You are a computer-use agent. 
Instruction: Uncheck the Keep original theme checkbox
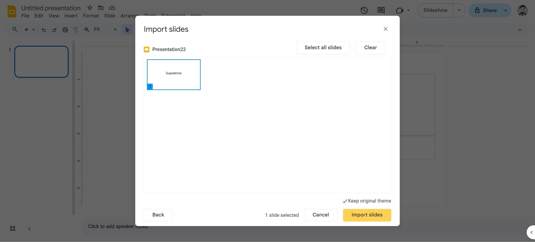point(345,201)
